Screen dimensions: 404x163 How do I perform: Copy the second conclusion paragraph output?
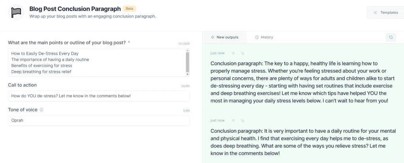(242, 120)
